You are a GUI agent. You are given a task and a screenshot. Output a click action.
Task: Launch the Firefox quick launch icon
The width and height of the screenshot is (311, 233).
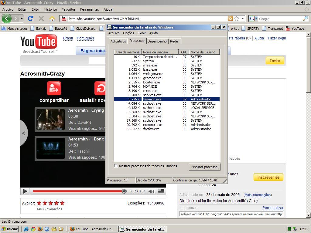40,229
